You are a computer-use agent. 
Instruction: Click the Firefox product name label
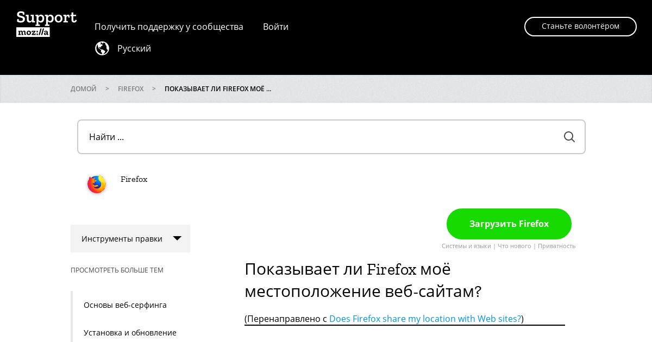(134, 179)
